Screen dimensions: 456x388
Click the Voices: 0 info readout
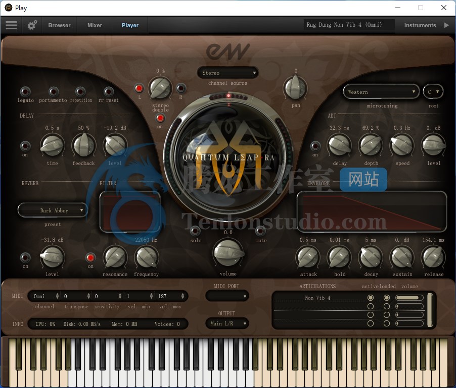pyautogui.click(x=167, y=324)
